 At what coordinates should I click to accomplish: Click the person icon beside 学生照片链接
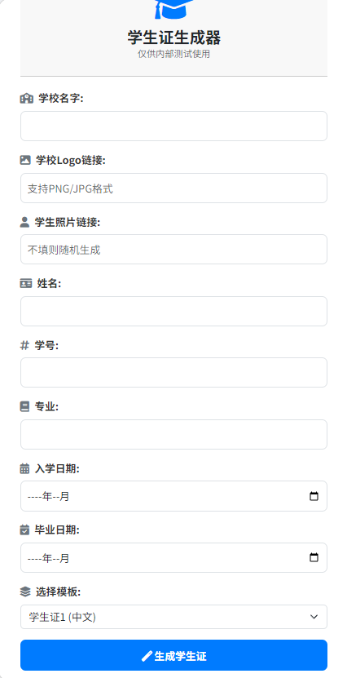point(24,222)
